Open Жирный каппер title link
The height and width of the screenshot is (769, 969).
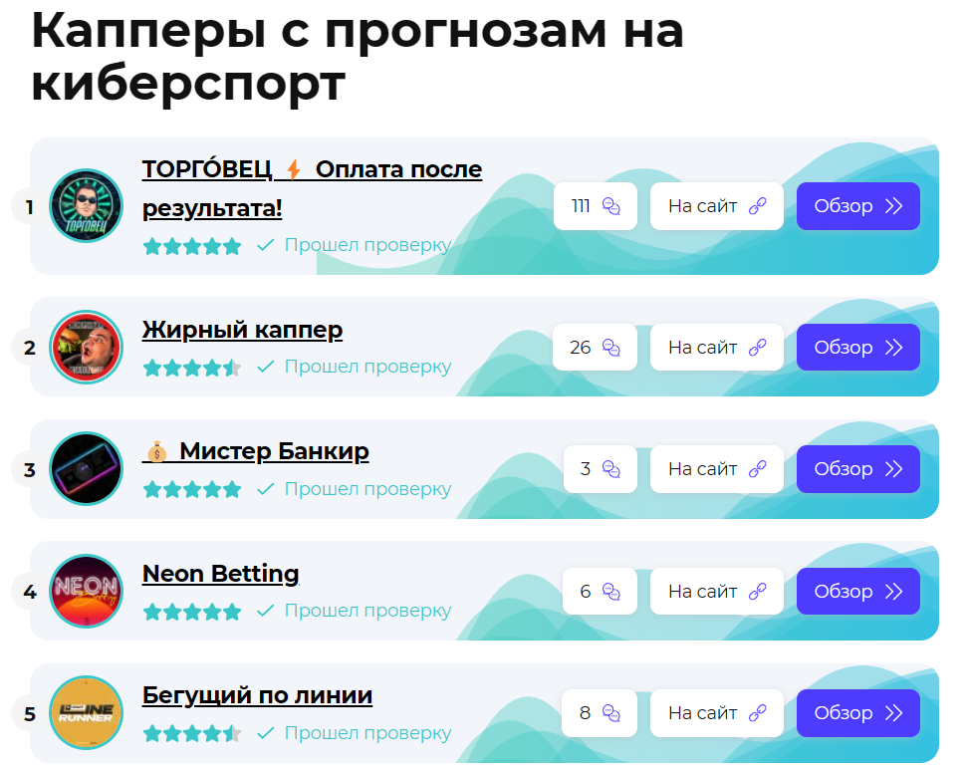(x=242, y=329)
